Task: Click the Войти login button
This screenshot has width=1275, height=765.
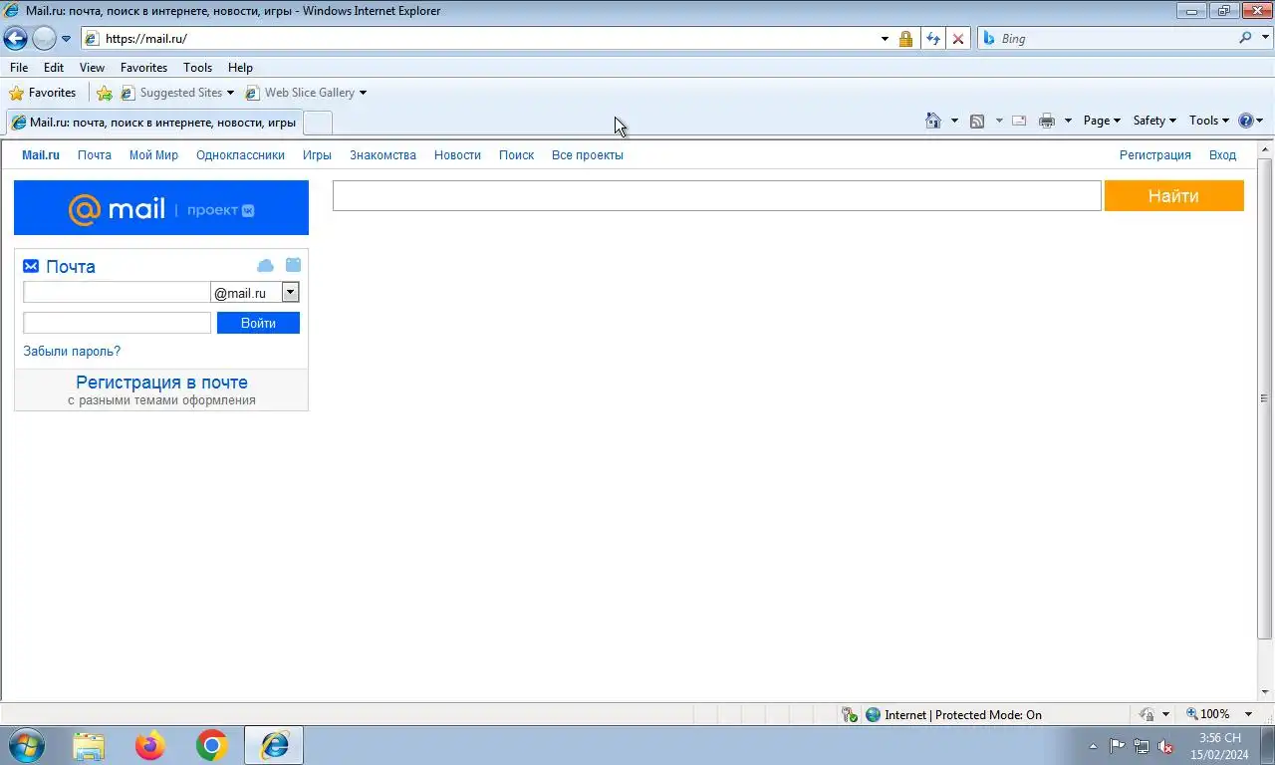Action: [x=258, y=323]
